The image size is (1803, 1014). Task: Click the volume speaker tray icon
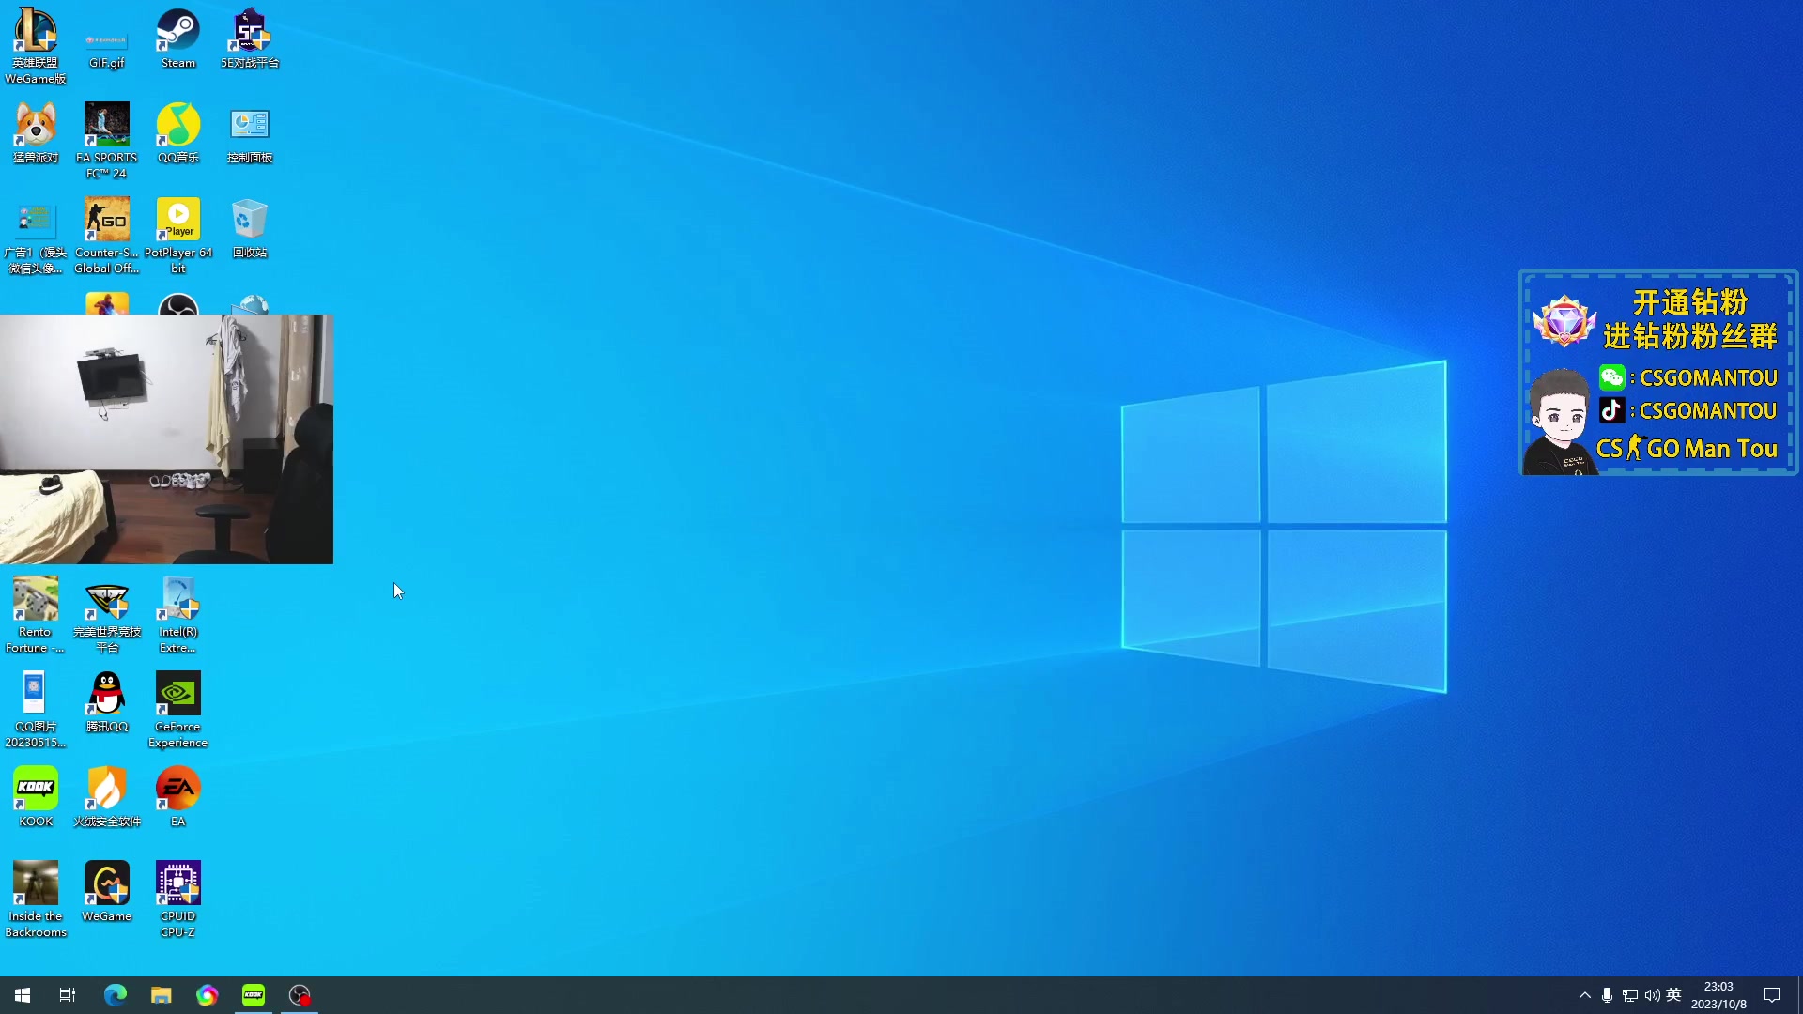coord(1652,995)
